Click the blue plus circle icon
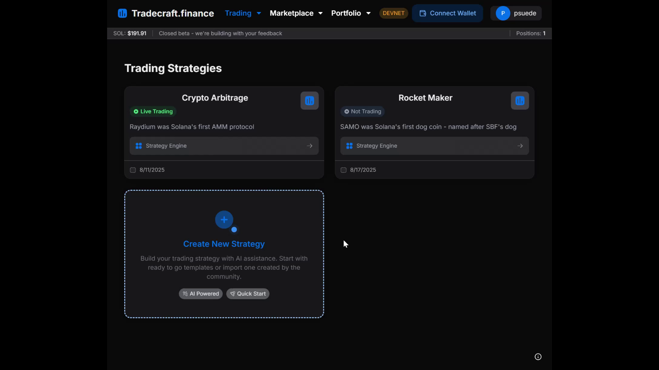The image size is (659, 370). click(x=224, y=220)
